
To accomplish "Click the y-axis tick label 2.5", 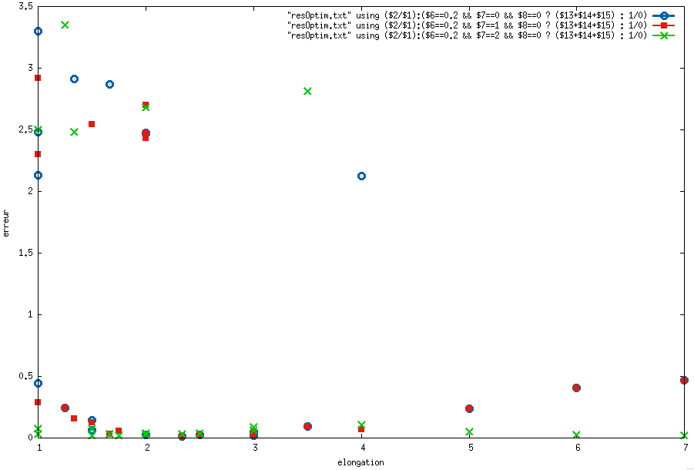I will pos(28,129).
